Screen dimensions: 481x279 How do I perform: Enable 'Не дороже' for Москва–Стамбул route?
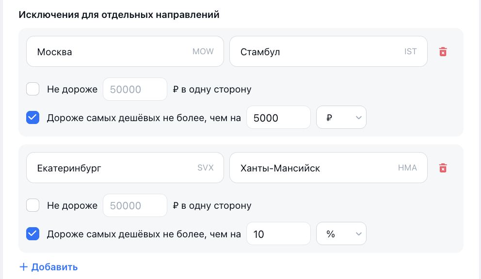tap(33, 89)
